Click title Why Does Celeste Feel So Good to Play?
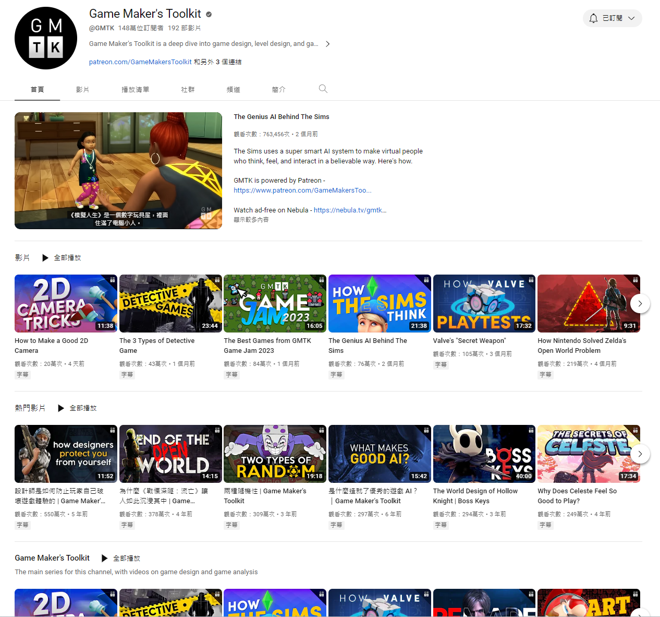This screenshot has height=617, width=660. point(577,496)
